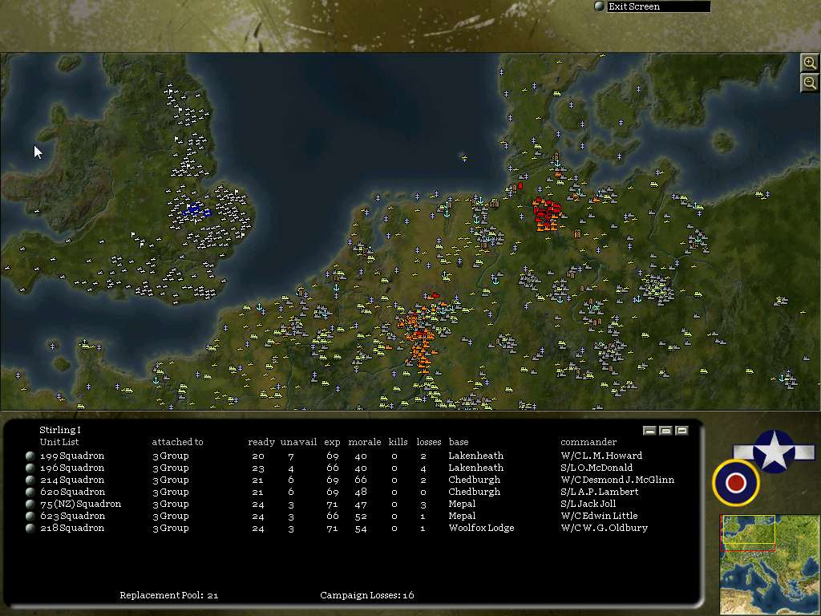Click the Woolfox Lodge base name
Image resolution: width=821 pixels, height=616 pixels.
[481, 528]
